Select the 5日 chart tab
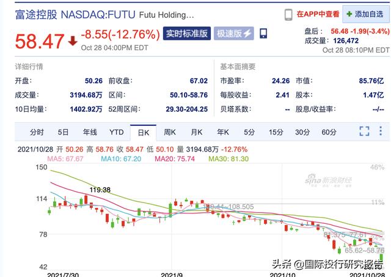The height and width of the screenshot is (277, 391). [63, 132]
